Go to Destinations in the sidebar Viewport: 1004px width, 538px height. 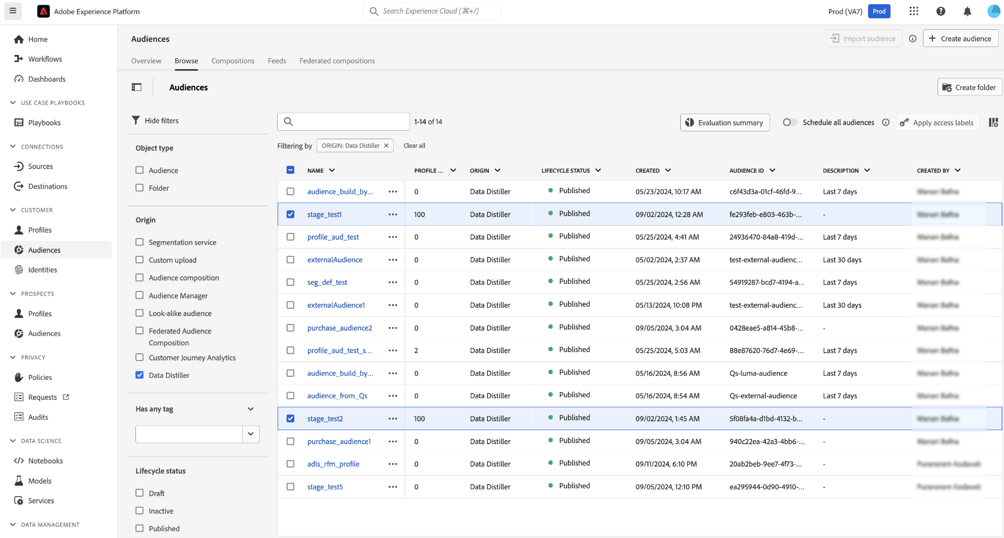48,186
